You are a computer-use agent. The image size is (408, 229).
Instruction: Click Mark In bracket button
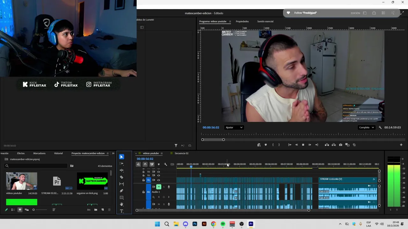coord(273,145)
